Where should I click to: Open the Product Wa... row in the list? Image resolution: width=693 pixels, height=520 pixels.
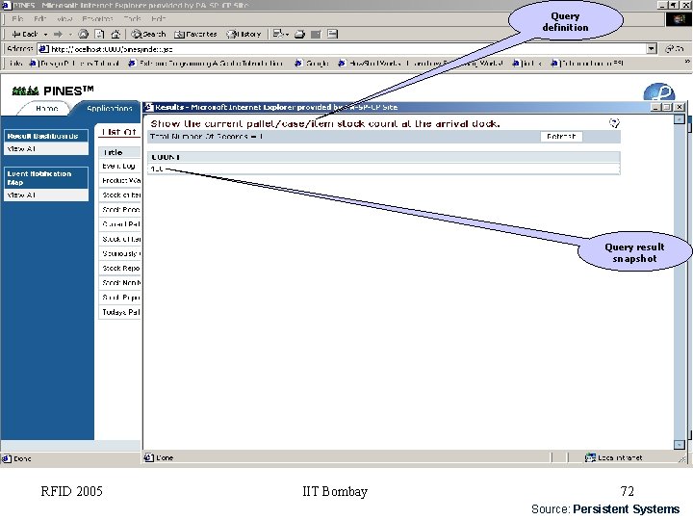[119, 180]
